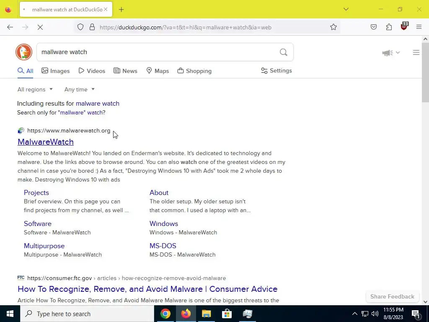Open Chrome from the taskbar

(165, 314)
